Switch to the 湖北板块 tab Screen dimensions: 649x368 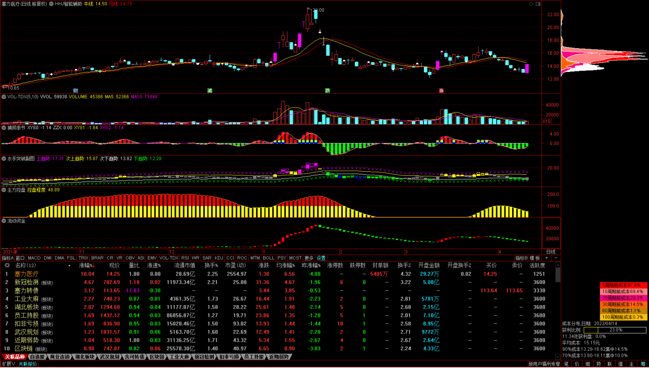[84, 357]
